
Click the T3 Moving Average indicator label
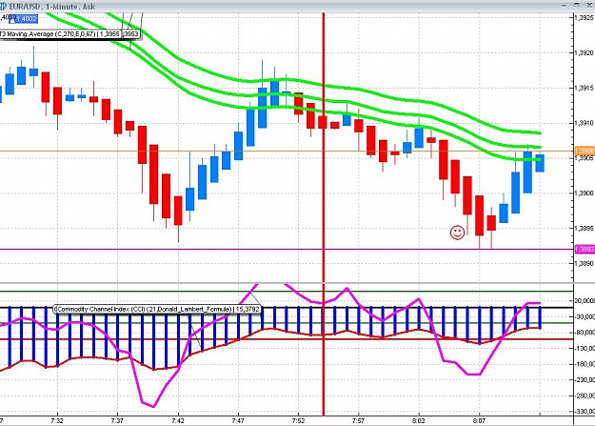pyautogui.click(x=69, y=34)
